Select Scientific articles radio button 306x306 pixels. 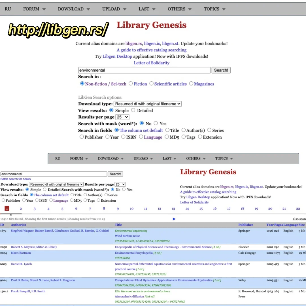coord(151,84)
